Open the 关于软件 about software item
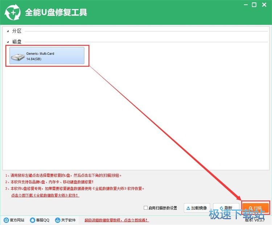This screenshot has width=272, height=225. [65, 220]
